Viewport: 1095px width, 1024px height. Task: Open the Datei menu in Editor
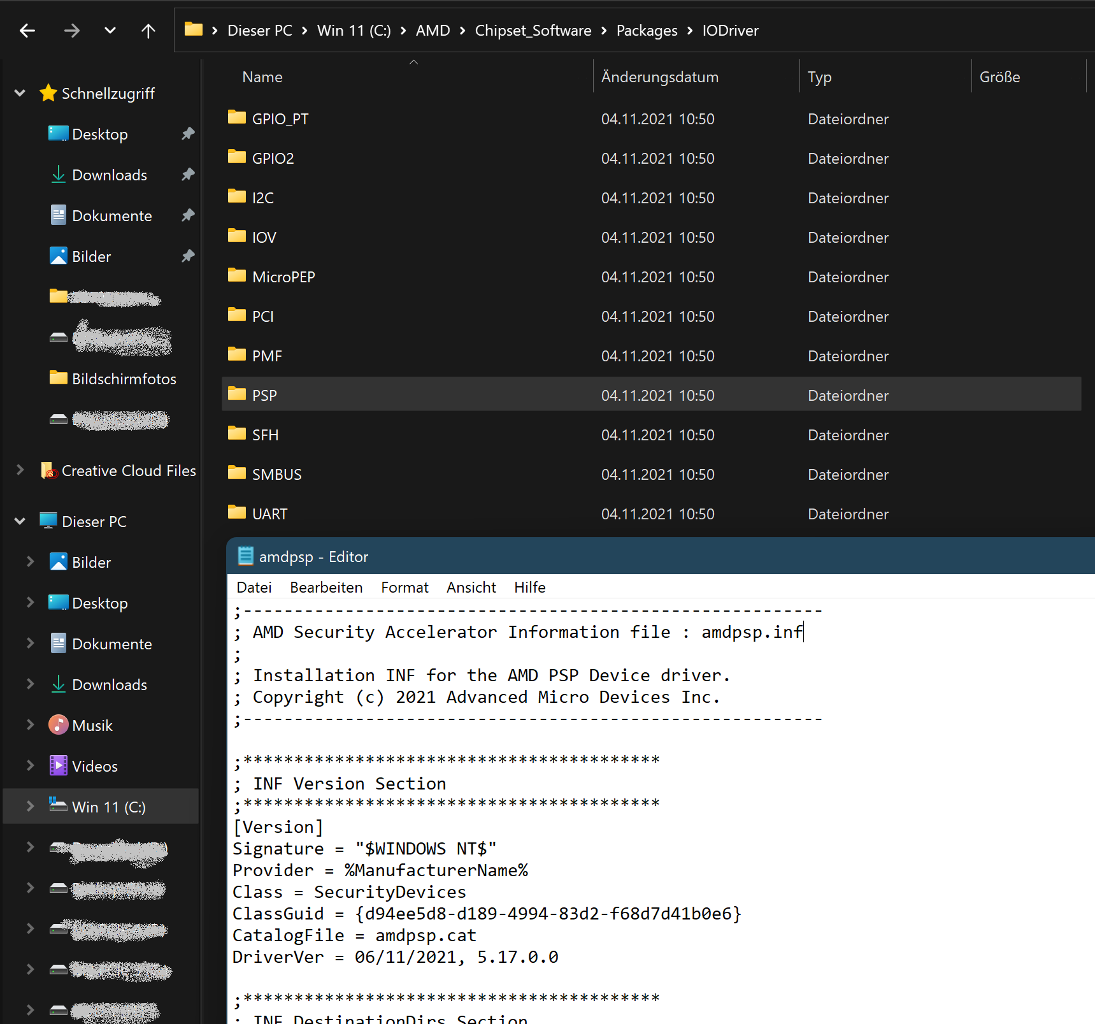tap(254, 588)
